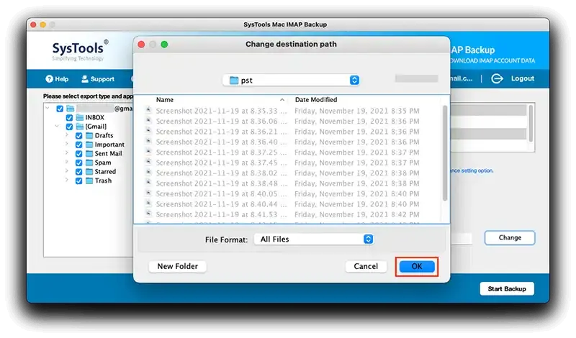
Task: Uncheck the Important checkbox
Action: [78, 145]
